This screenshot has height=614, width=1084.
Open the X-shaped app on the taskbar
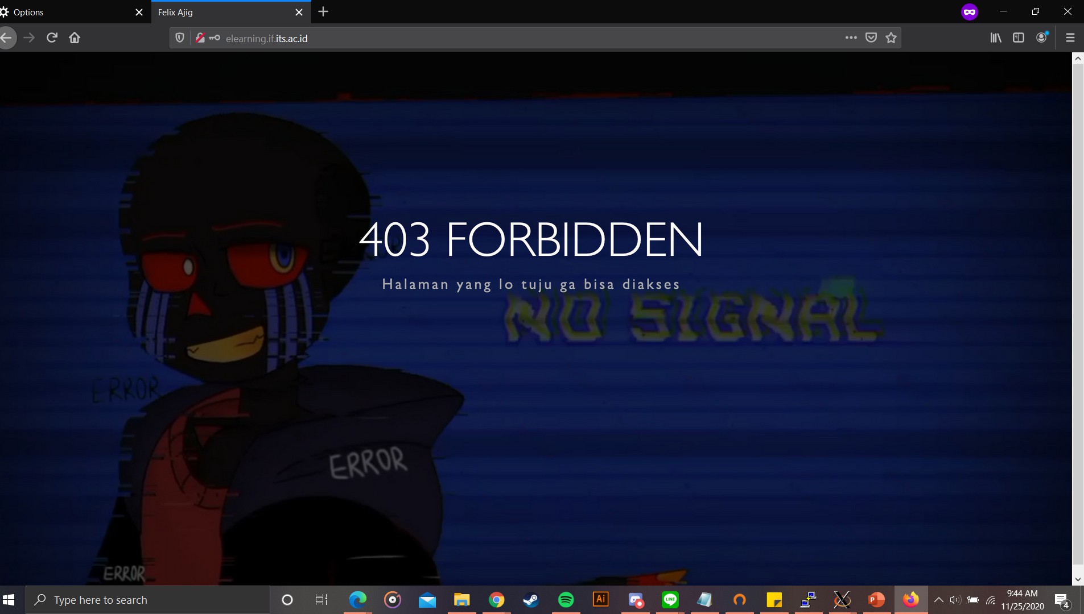[842, 600]
